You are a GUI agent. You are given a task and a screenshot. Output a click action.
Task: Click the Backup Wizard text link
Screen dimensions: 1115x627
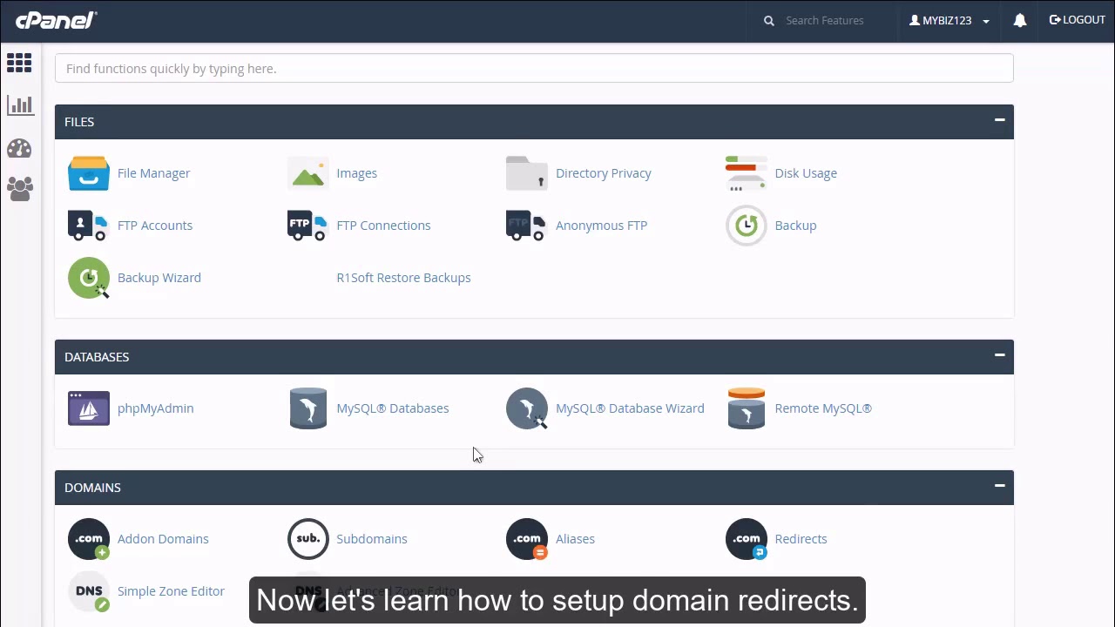[159, 278]
